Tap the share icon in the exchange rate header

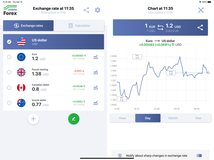tap(87, 10)
